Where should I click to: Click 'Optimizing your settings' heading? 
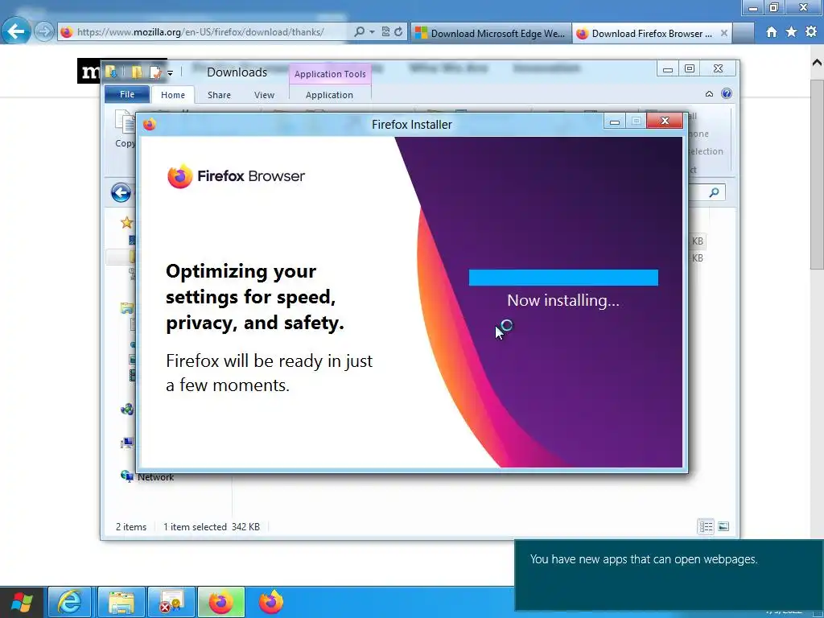click(255, 297)
